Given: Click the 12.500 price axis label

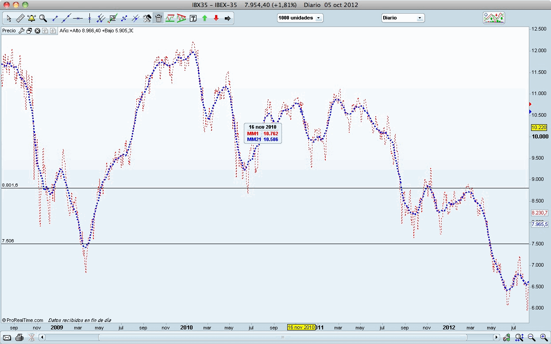Looking at the screenshot, I should point(539,29).
